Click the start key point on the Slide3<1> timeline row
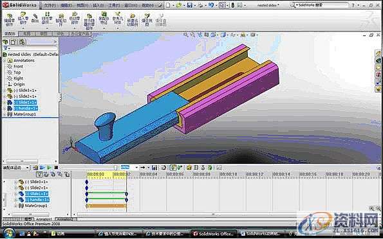 coord(86,182)
